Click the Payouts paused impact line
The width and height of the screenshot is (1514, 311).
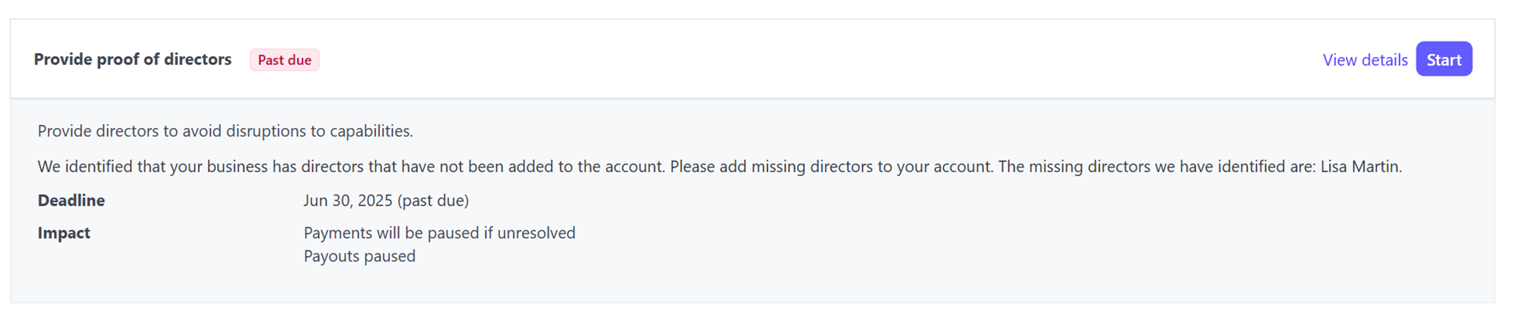click(359, 256)
